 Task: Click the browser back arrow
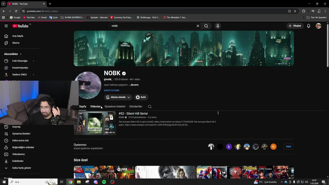[x=4, y=11]
